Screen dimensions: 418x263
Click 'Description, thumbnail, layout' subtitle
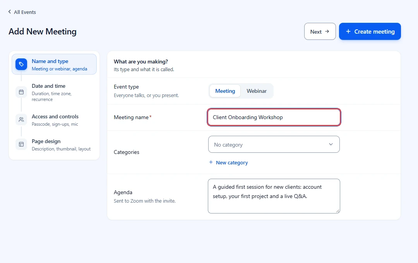[61, 149]
